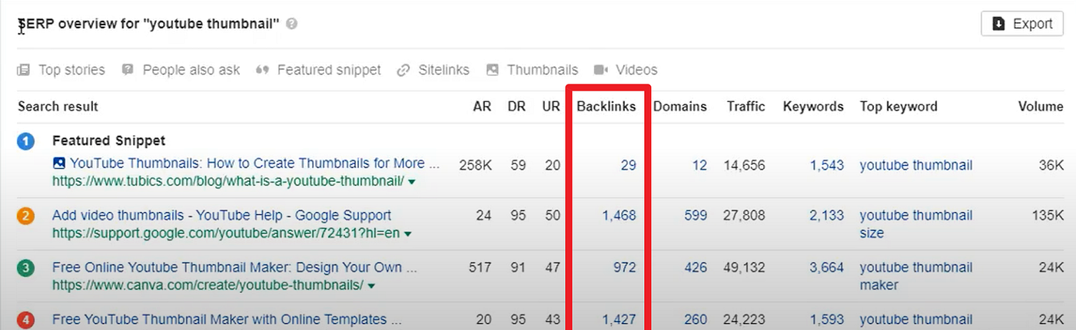Screen dimensions: 1076x330
Task: Click the Featured Snippet heading in row 1
Action: click(109, 141)
